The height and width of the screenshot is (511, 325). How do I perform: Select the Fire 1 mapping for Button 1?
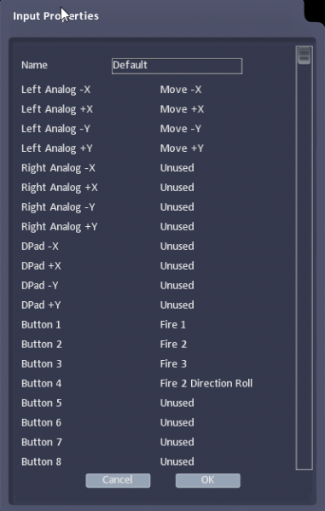pyautogui.click(x=173, y=324)
